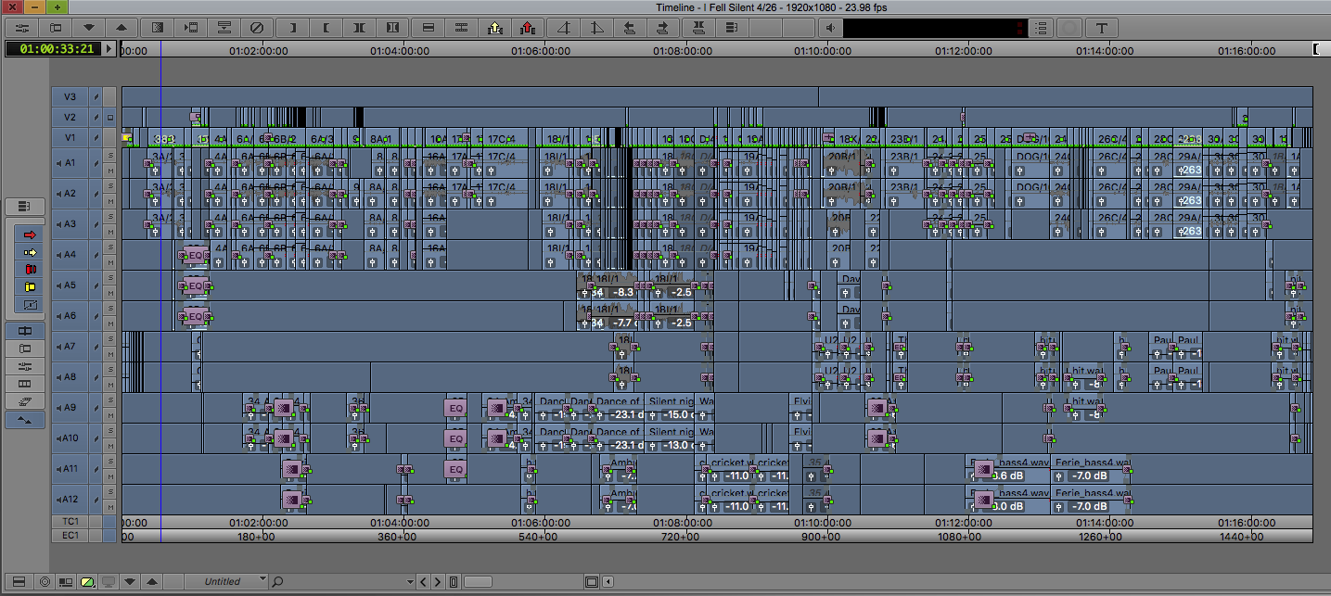Open the Untitled timeline view dropdown

(262, 581)
